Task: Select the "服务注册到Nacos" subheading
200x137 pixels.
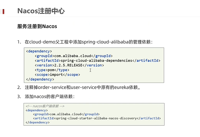Action: (x=37, y=26)
